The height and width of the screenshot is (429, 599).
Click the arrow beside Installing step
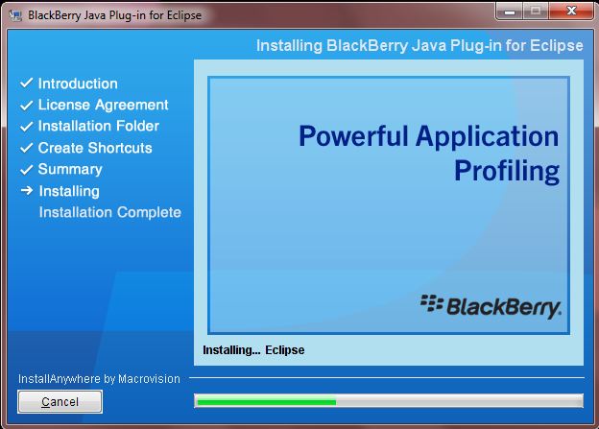[27, 190]
